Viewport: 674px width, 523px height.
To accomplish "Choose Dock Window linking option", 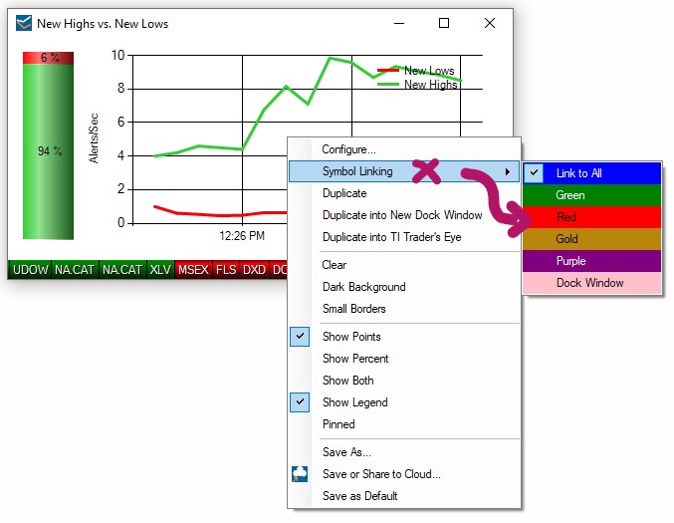I will point(591,283).
